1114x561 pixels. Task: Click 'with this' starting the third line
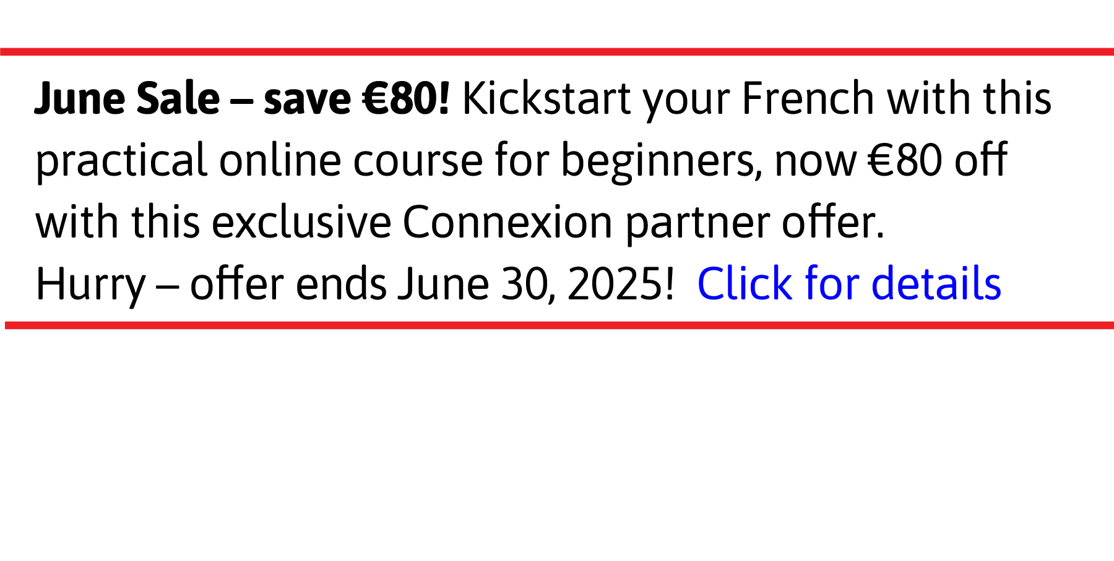pos(118,222)
